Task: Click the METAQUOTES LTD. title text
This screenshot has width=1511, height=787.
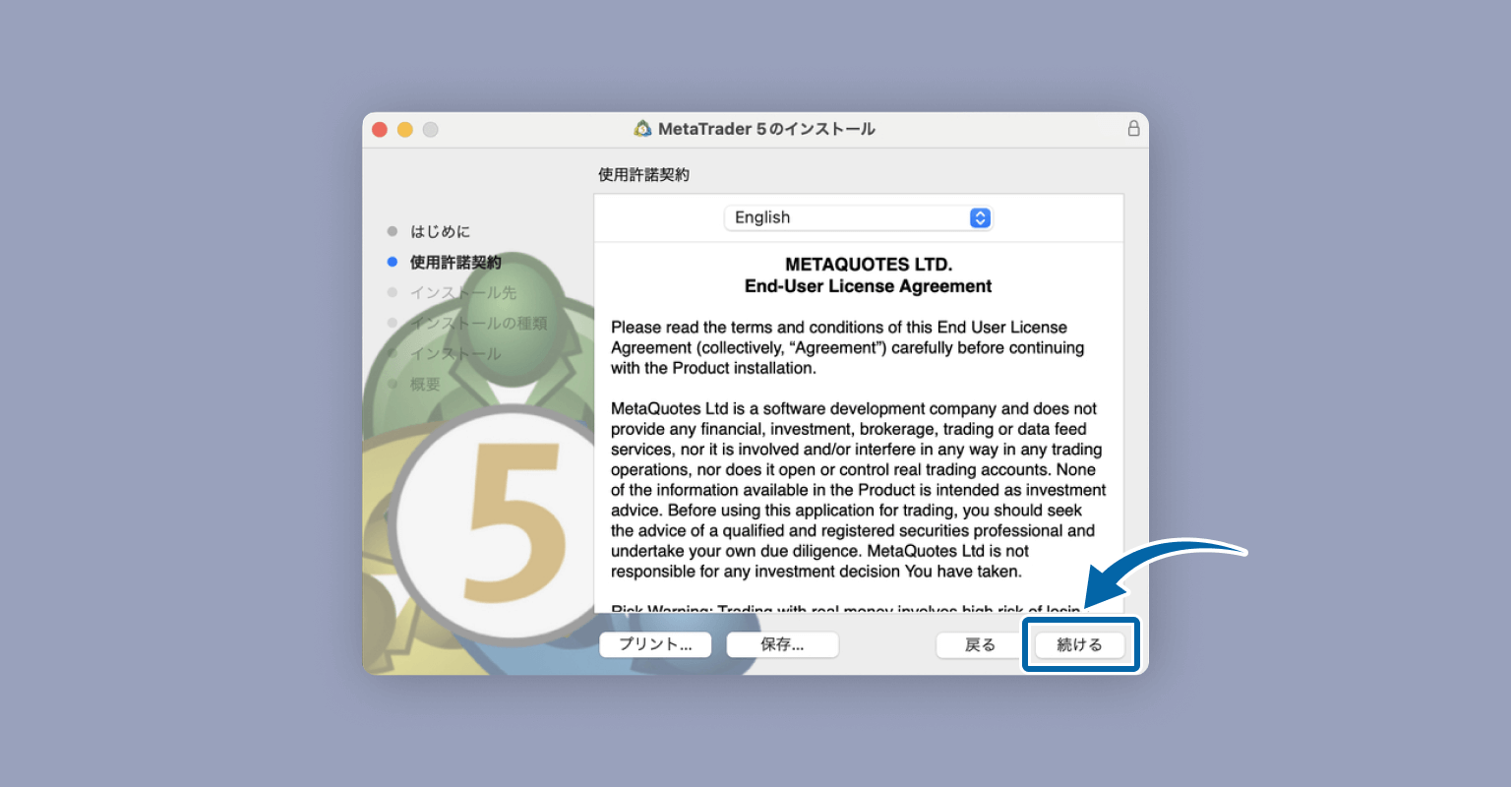Action: (869, 265)
